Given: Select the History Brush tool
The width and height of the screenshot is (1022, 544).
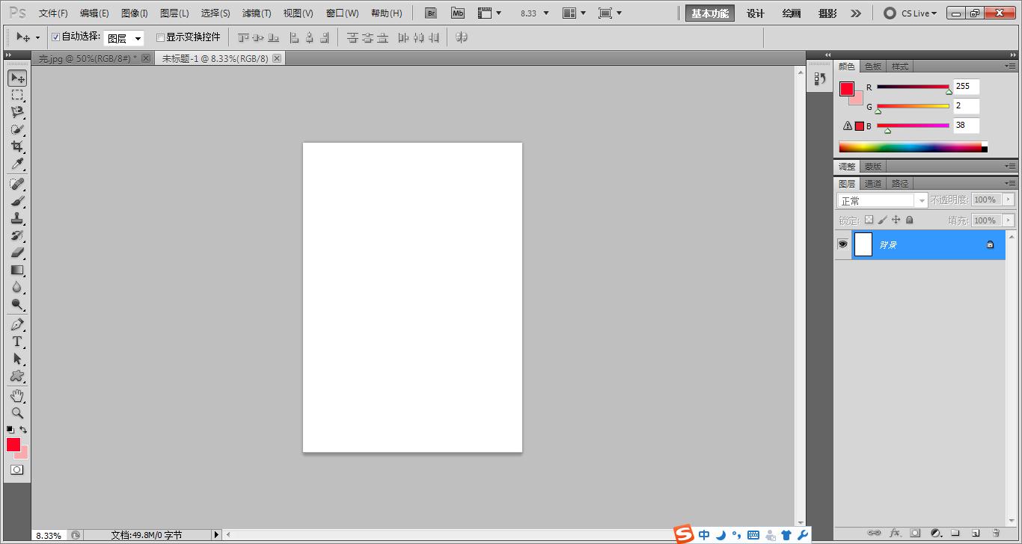Looking at the screenshot, I should [17, 235].
